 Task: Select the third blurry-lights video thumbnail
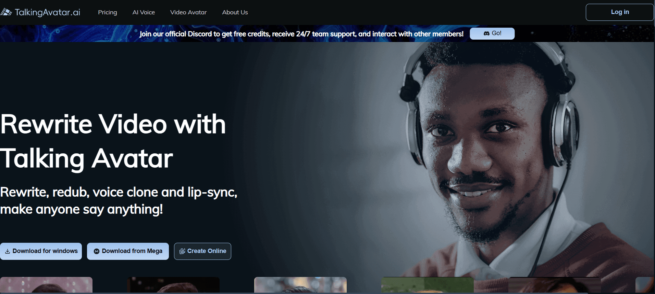pyautogui.click(x=300, y=285)
